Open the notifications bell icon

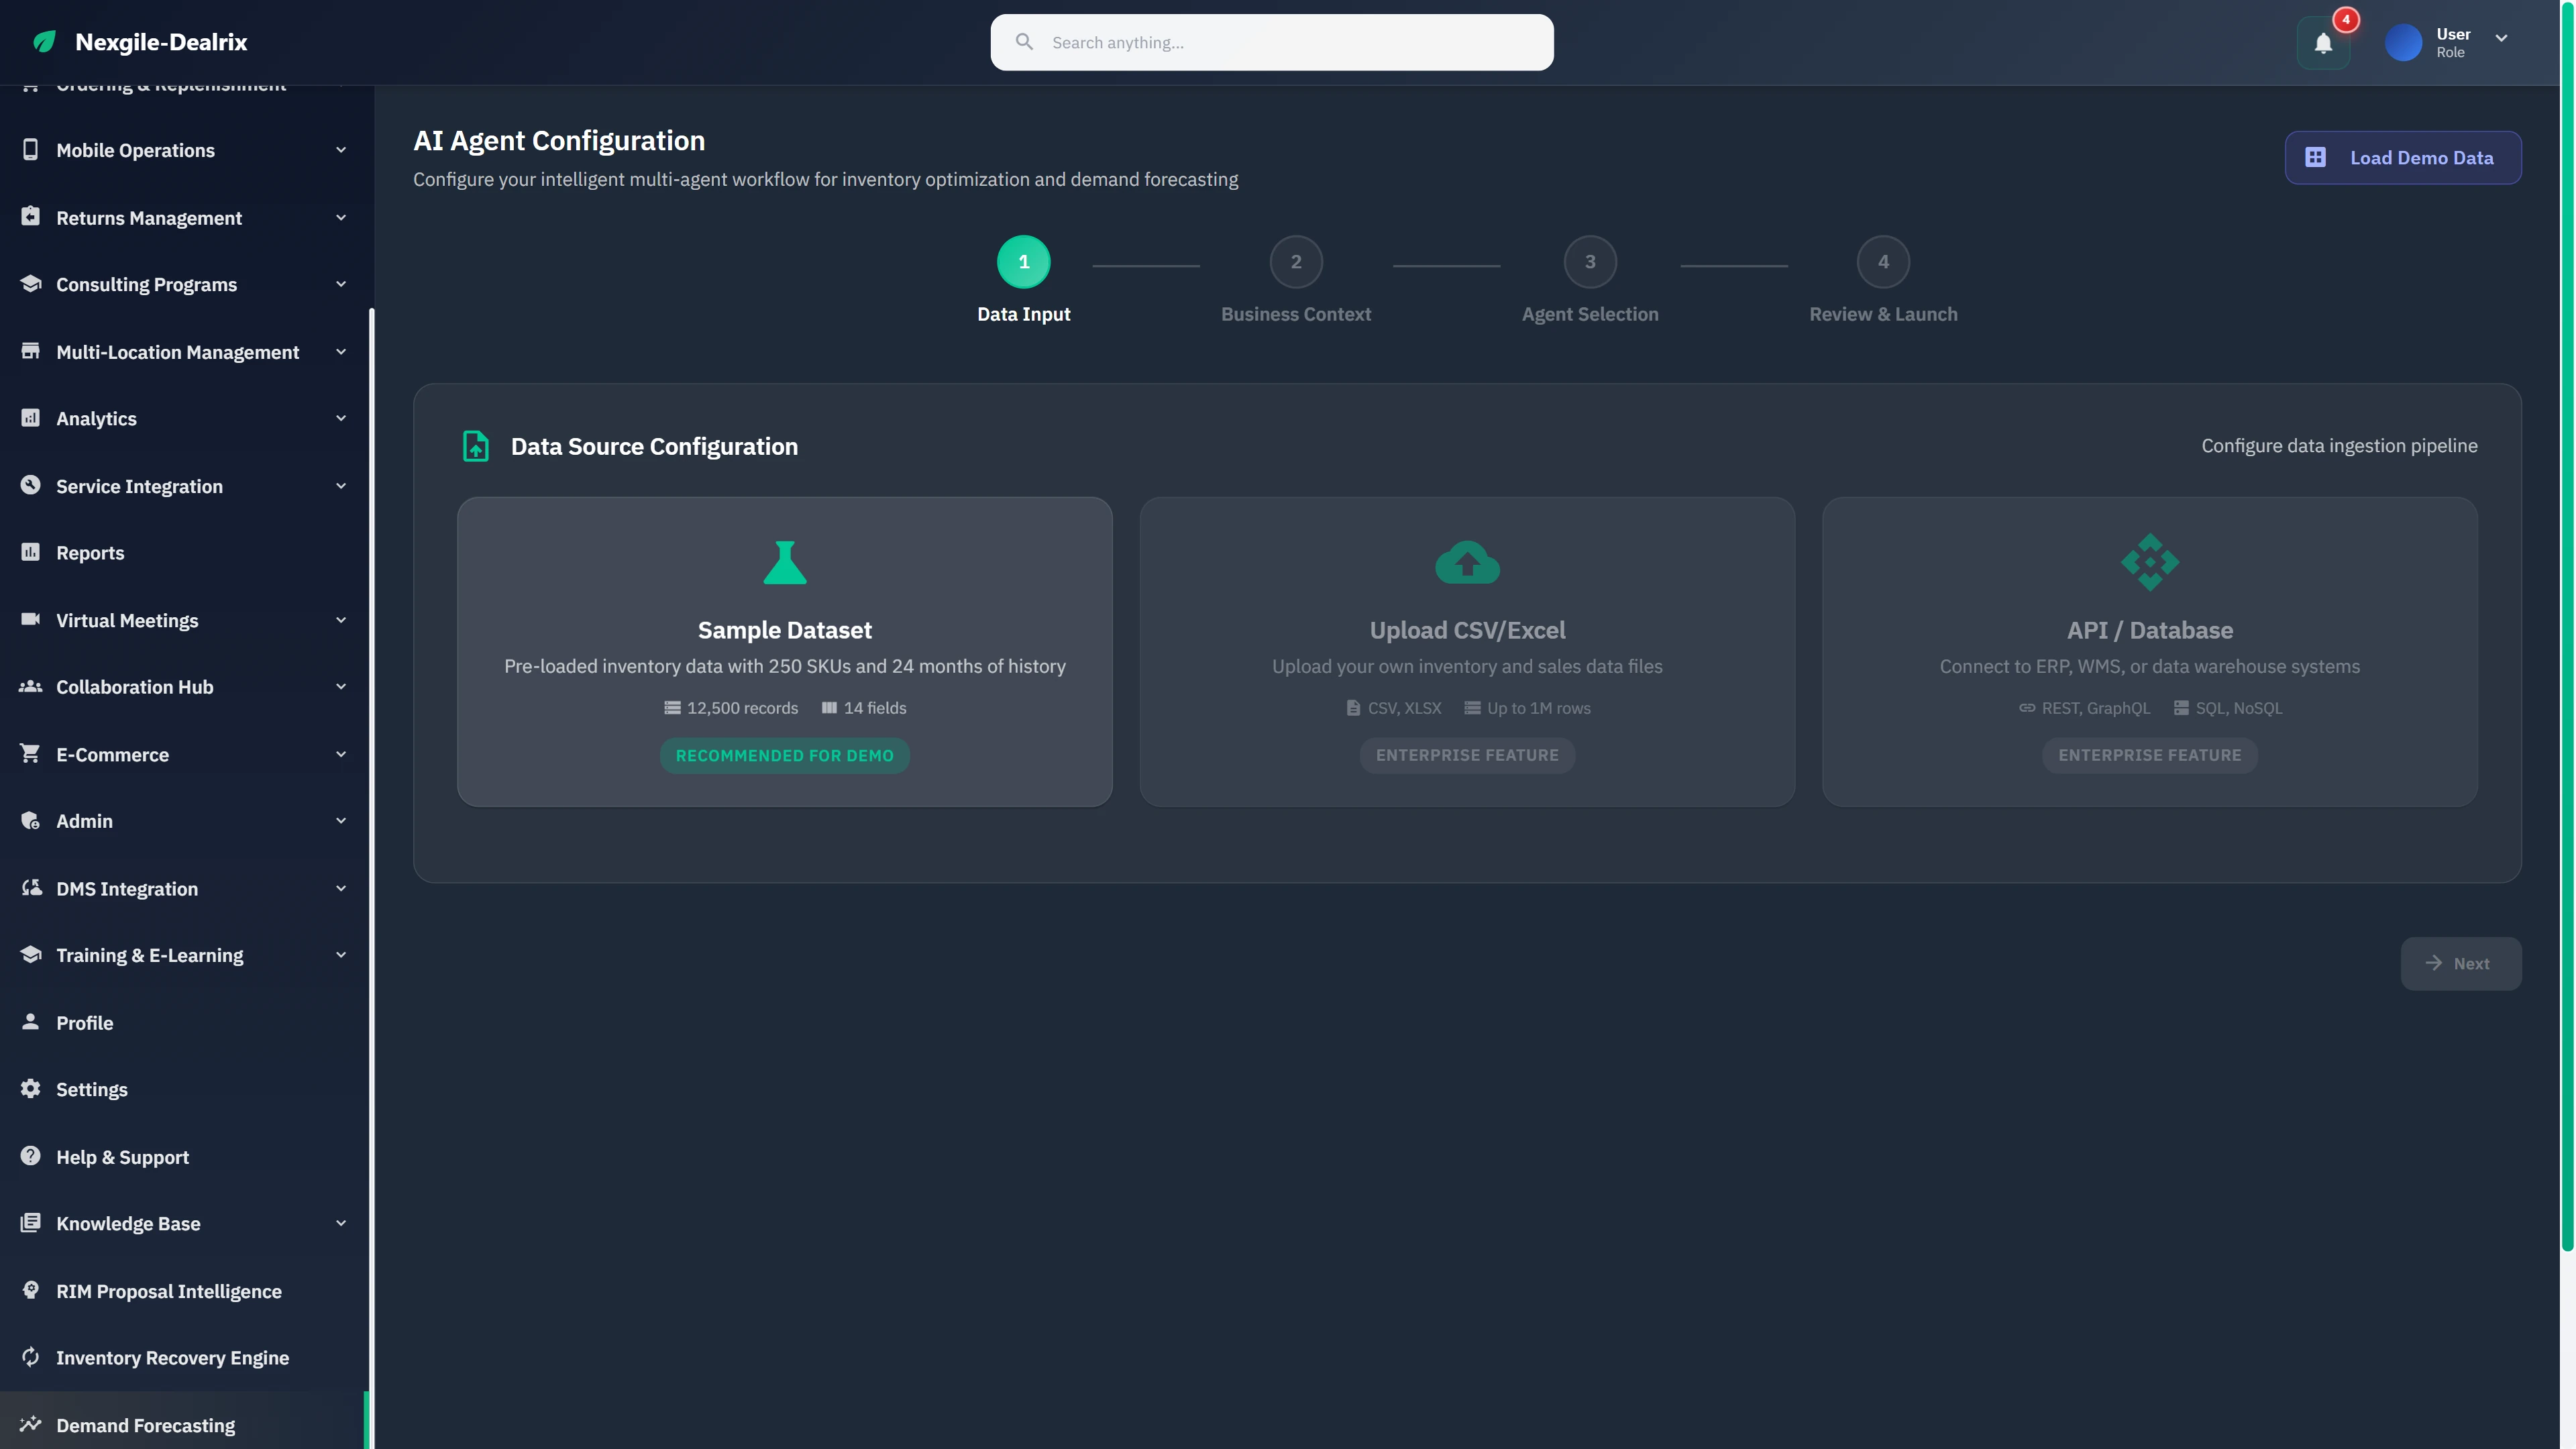(2322, 43)
